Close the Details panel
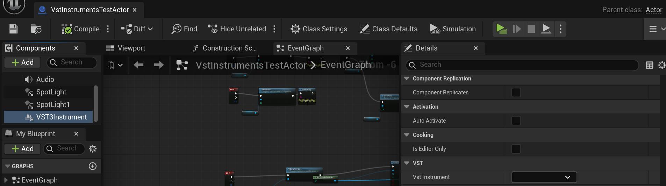The image size is (666, 186). [x=476, y=48]
